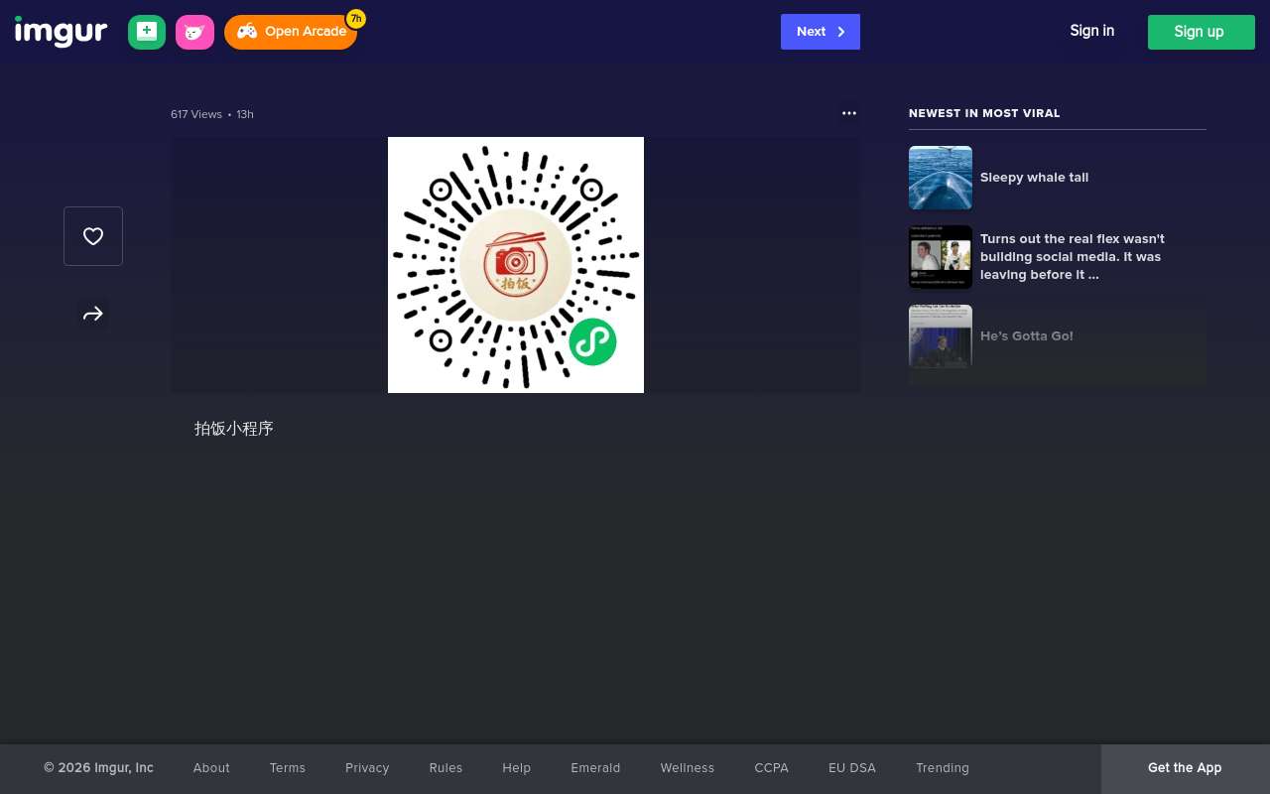The width and height of the screenshot is (1270, 794).
Task: Browse the Trending footer link
Action: (x=943, y=768)
